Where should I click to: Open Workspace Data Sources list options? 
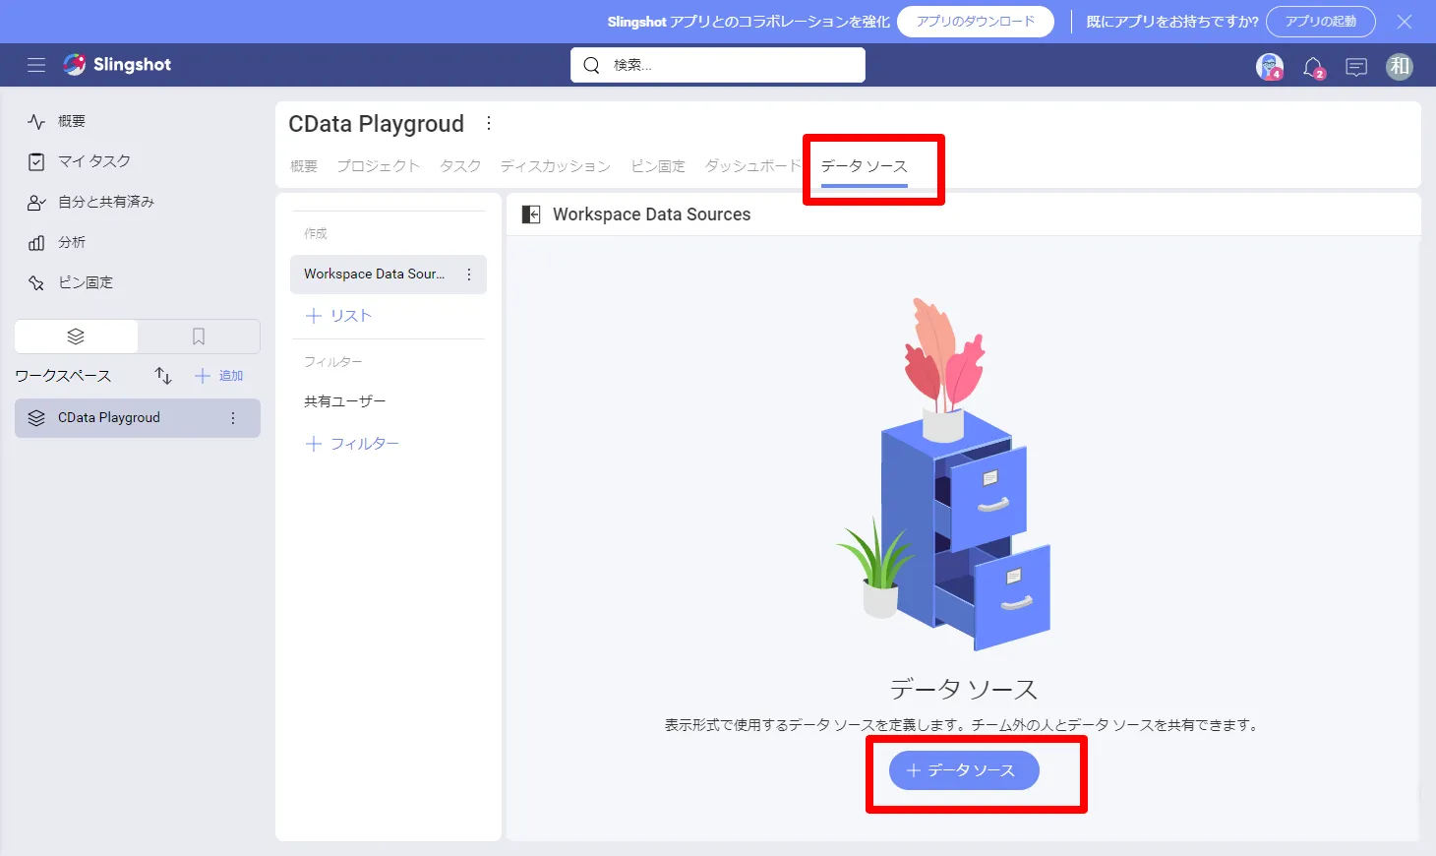(x=469, y=275)
